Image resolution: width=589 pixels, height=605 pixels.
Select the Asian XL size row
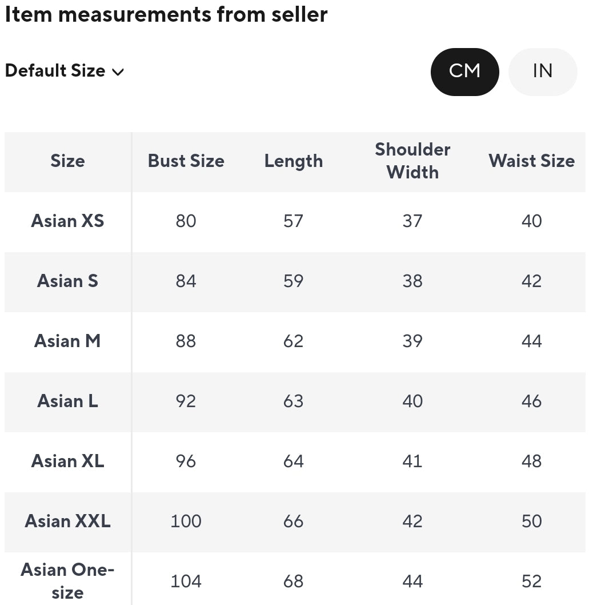(x=295, y=461)
